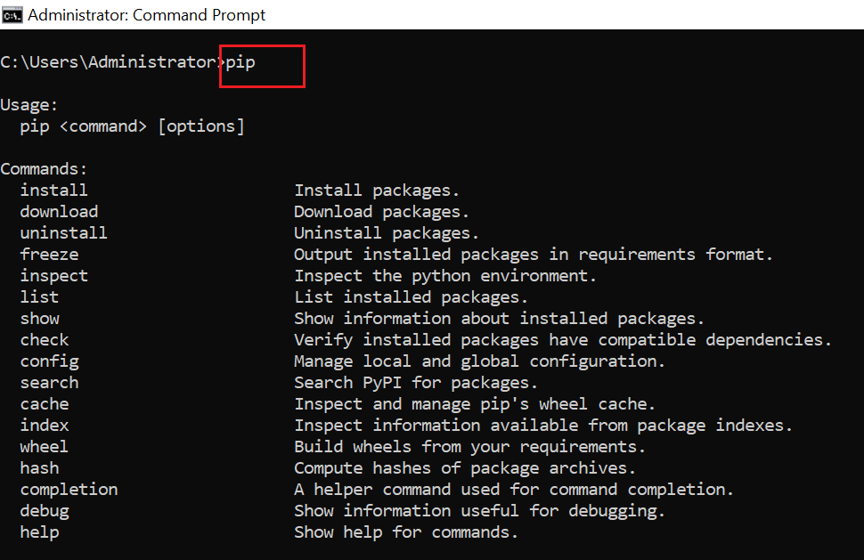Image resolution: width=864 pixels, height=560 pixels.
Task: Click the 'Search PyPI for packages.' description
Action: 416,383
